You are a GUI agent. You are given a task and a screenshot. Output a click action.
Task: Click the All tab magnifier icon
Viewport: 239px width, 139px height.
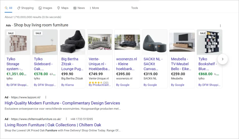6,8
